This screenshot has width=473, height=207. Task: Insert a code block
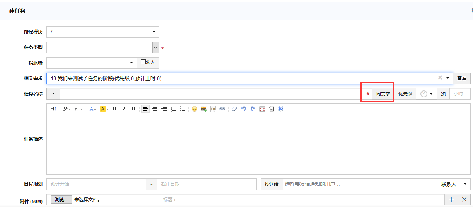coord(213,109)
